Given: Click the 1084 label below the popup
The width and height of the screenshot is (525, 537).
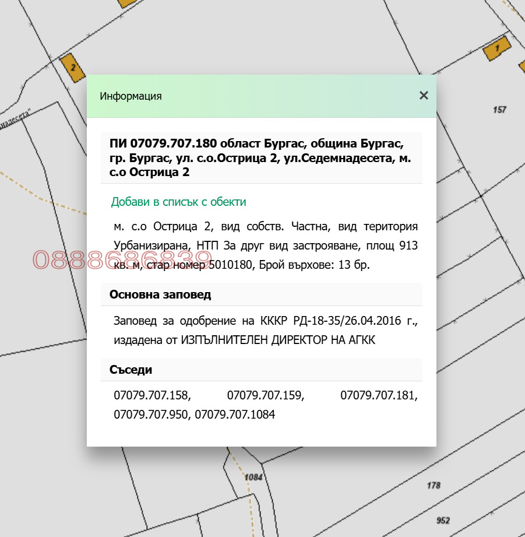Looking at the screenshot, I should pyautogui.click(x=255, y=476).
